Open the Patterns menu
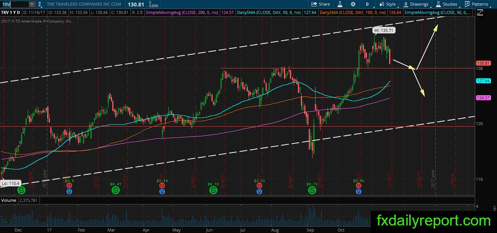The image size is (497, 233). [x=476, y=4]
